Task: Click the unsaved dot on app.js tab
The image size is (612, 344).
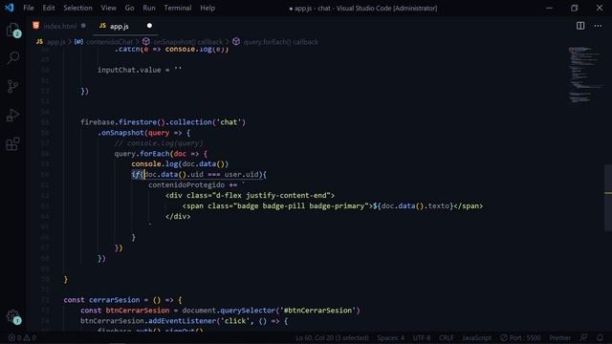Action: [x=149, y=26]
